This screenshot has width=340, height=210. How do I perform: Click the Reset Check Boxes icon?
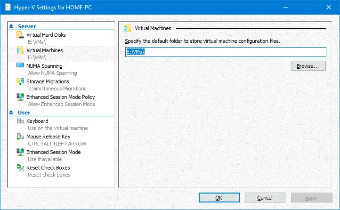(20, 168)
